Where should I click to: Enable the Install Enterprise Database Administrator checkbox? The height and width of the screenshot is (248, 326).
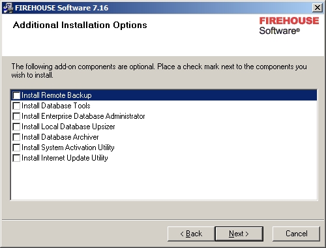(16, 116)
